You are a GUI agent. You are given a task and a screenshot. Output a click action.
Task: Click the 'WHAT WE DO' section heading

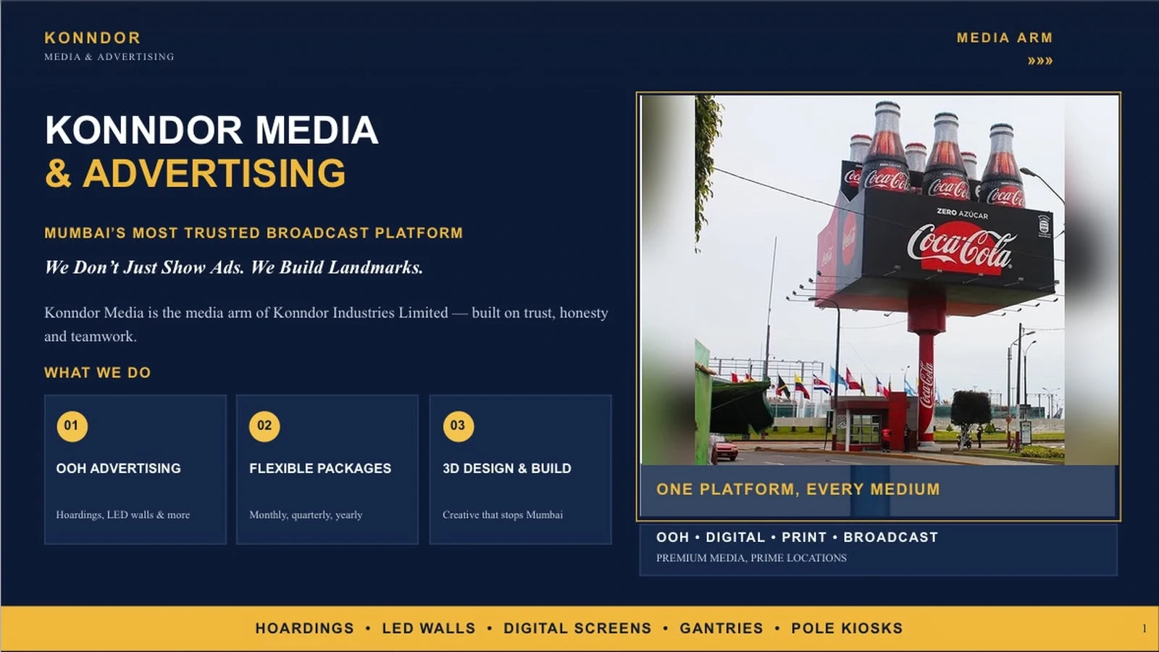point(98,373)
